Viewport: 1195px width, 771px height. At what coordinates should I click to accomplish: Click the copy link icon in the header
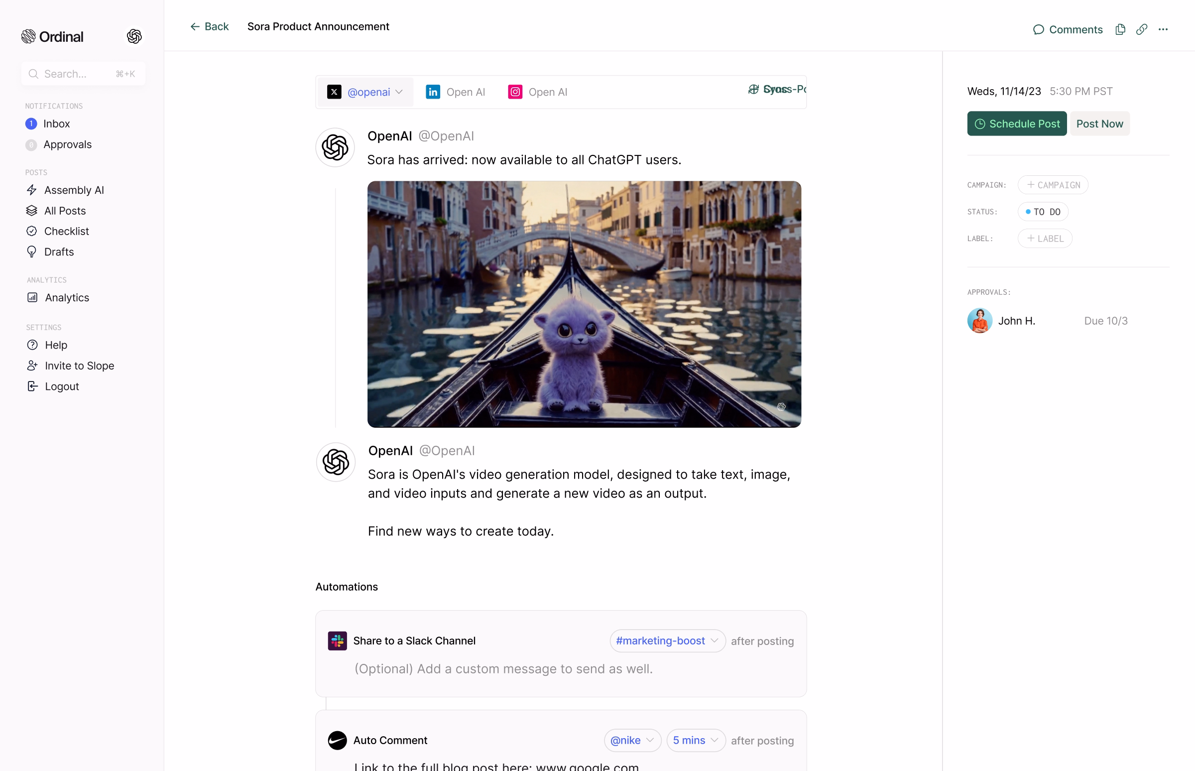[x=1141, y=29]
